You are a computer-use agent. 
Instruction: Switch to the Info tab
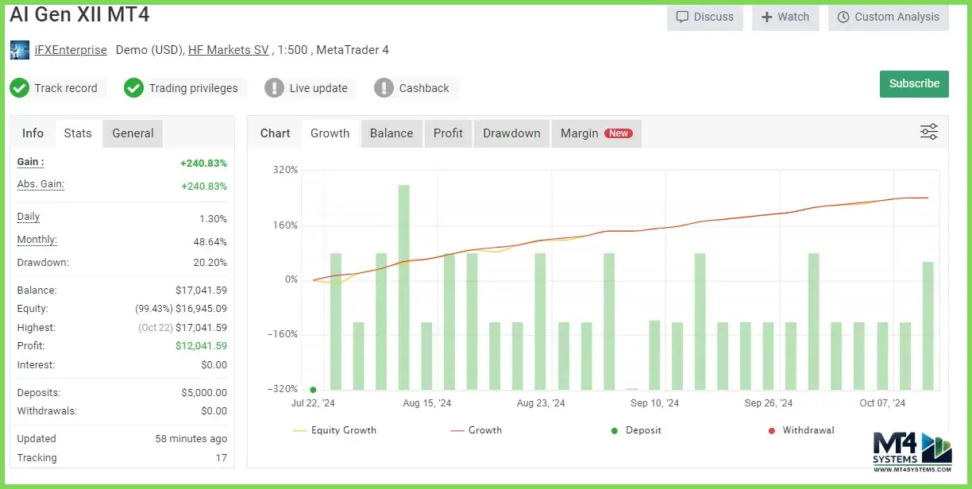point(33,133)
